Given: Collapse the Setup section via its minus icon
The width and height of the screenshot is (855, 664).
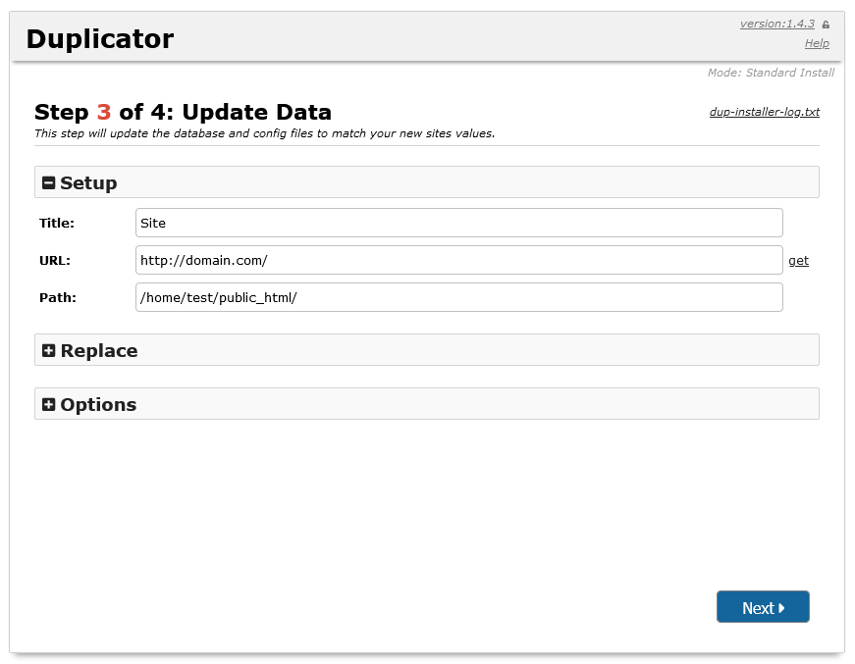Looking at the screenshot, I should [x=47, y=181].
